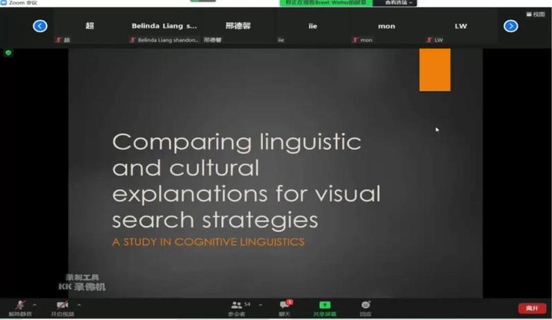This screenshot has height=320, width=552.
Task: Open the 查看选项 view options dropdown
Action: tap(395, 3)
